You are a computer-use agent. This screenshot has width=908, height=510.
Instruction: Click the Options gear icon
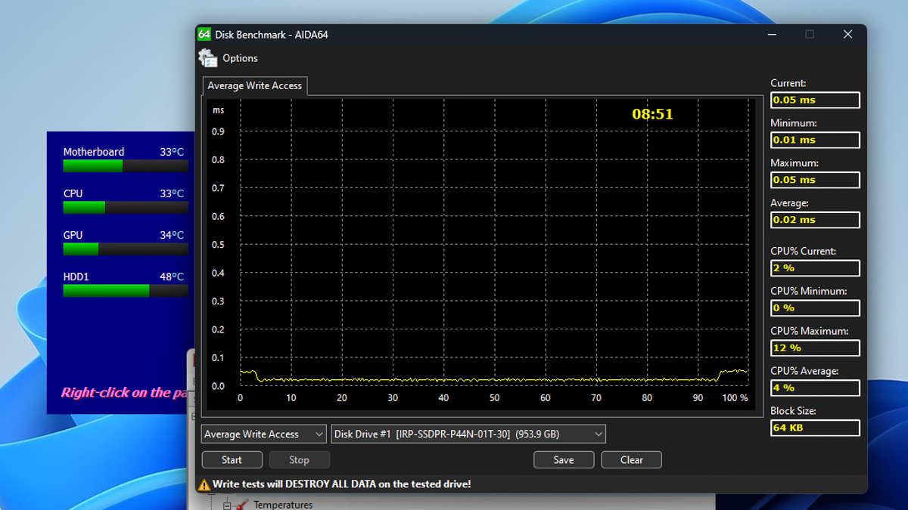pos(207,58)
